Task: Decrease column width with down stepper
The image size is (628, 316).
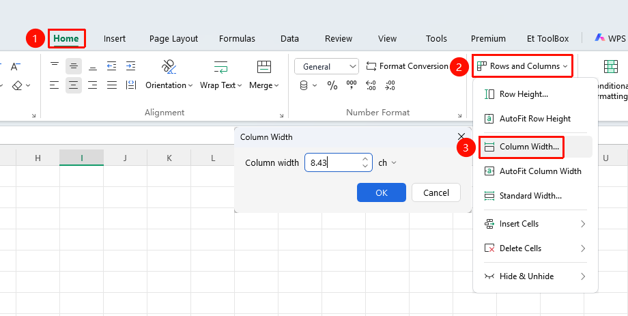Action: 365,166
